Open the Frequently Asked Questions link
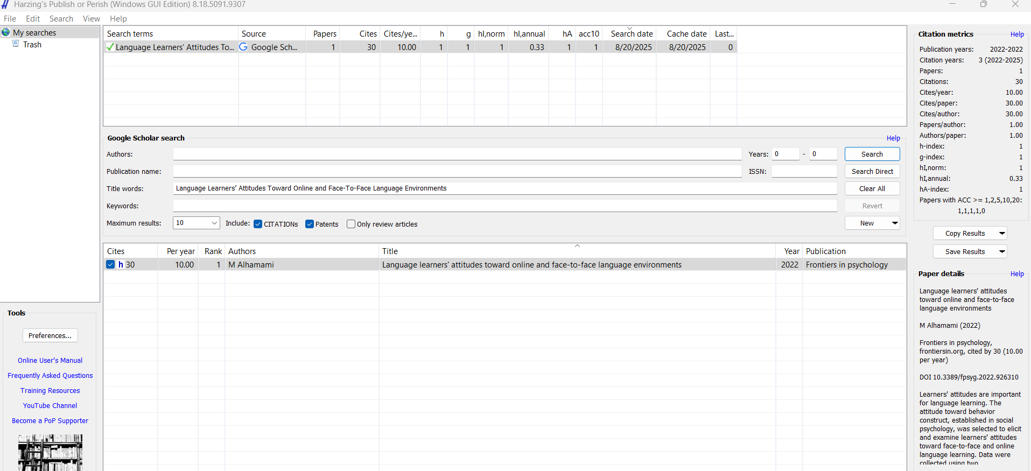Viewport: 1031px width, 471px height. click(50, 376)
